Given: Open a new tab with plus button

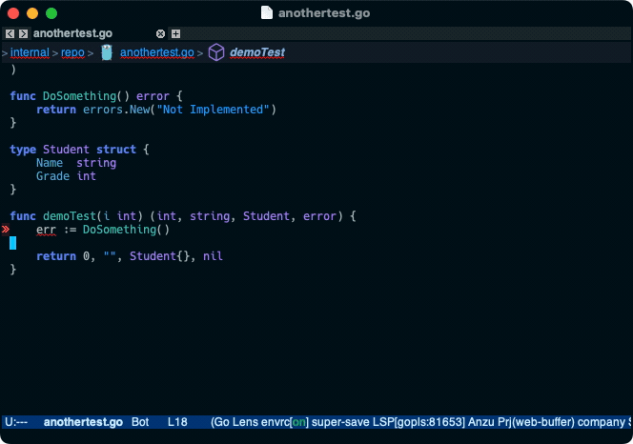Looking at the screenshot, I should (175, 34).
